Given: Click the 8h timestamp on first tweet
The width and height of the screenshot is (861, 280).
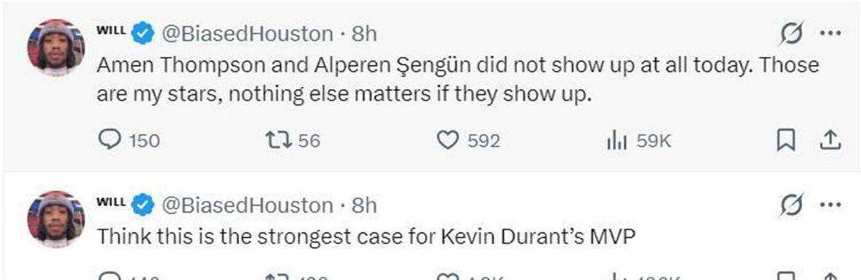Looking at the screenshot, I should (x=365, y=33).
